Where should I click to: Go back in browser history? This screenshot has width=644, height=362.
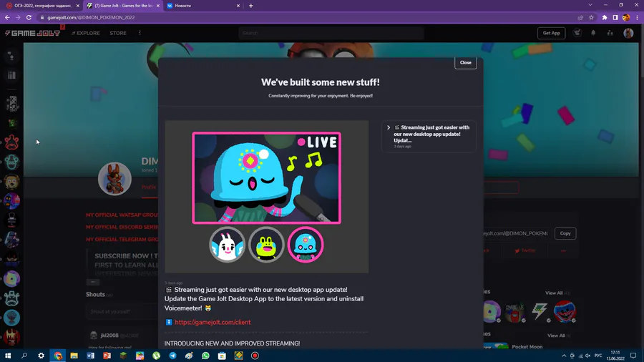point(7,18)
